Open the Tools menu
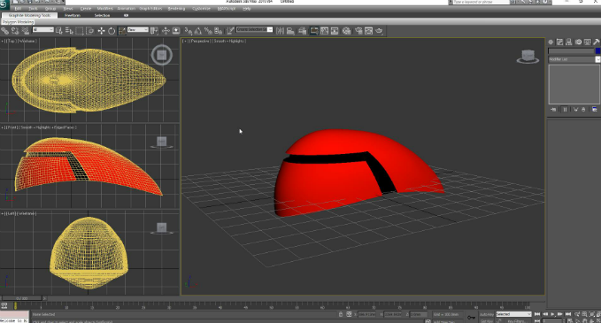Image resolution: width=601 pixels, height=323 pixels. tap(34, 9)
